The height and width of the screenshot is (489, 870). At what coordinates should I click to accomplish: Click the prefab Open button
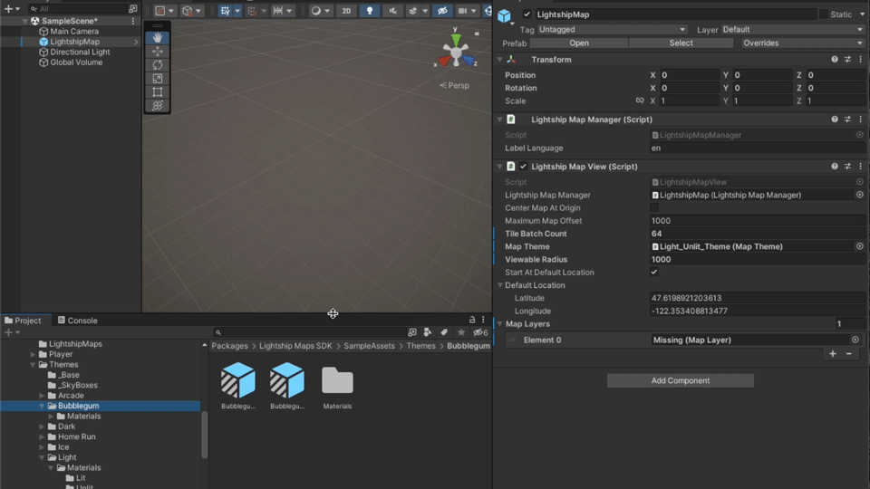tap(579, 43)
